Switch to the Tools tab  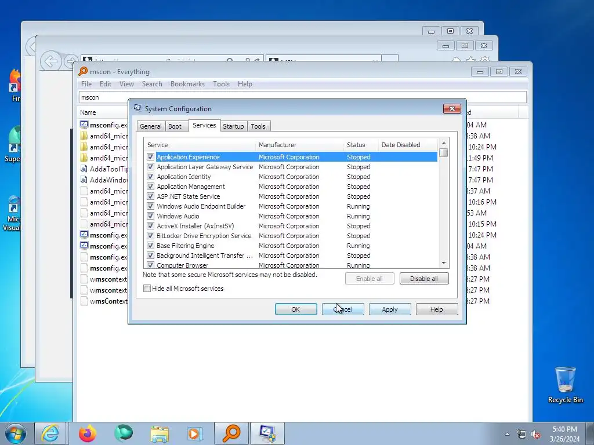(x=258, y=126)
